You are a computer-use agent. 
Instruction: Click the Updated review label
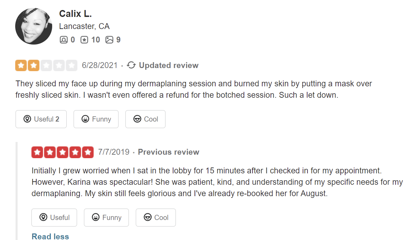click(x=169, y=65)
